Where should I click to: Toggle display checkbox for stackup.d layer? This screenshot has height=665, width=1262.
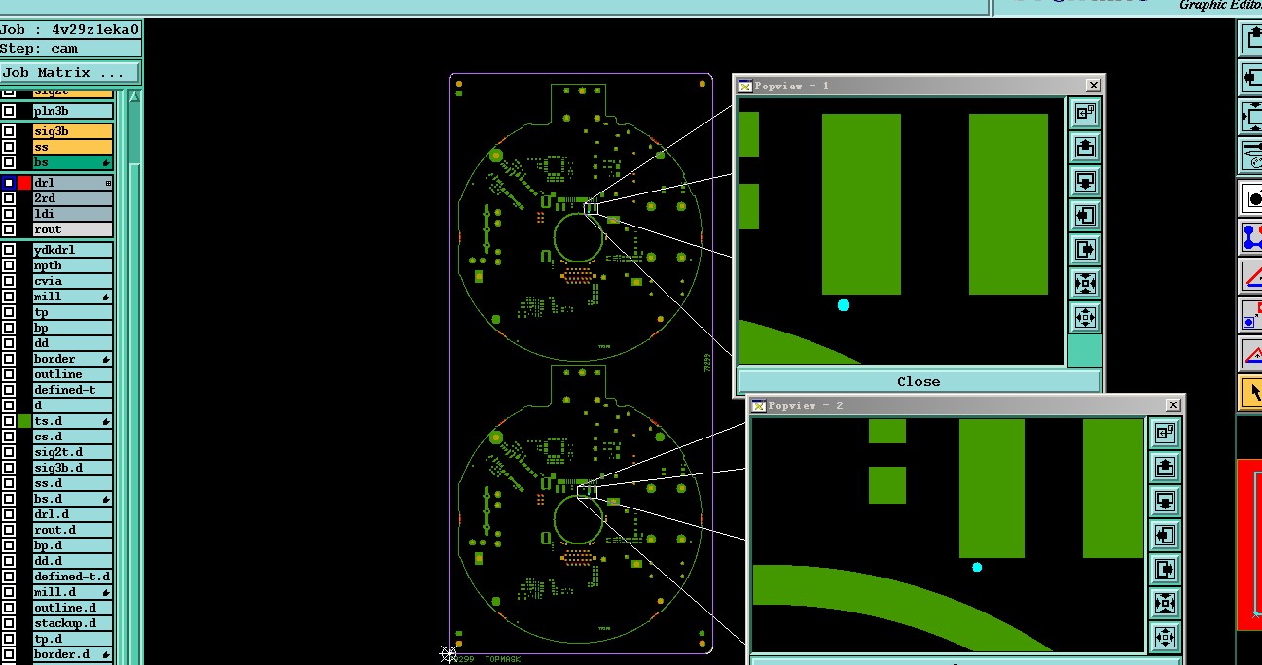(9, 623)
